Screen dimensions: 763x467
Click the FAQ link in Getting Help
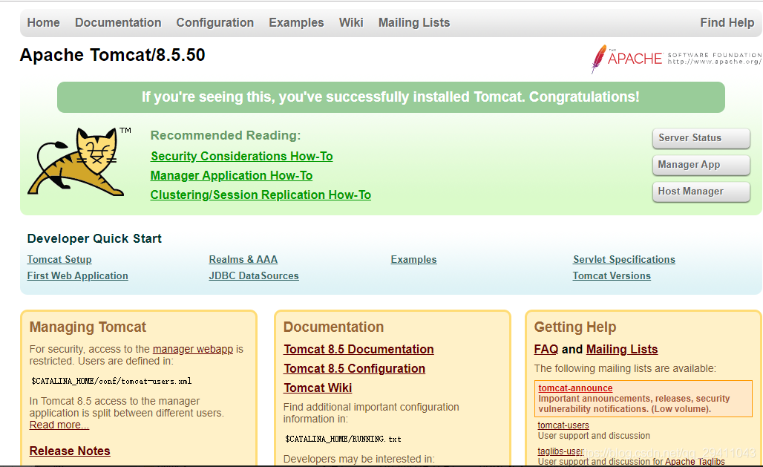click(x=546, y=349)
